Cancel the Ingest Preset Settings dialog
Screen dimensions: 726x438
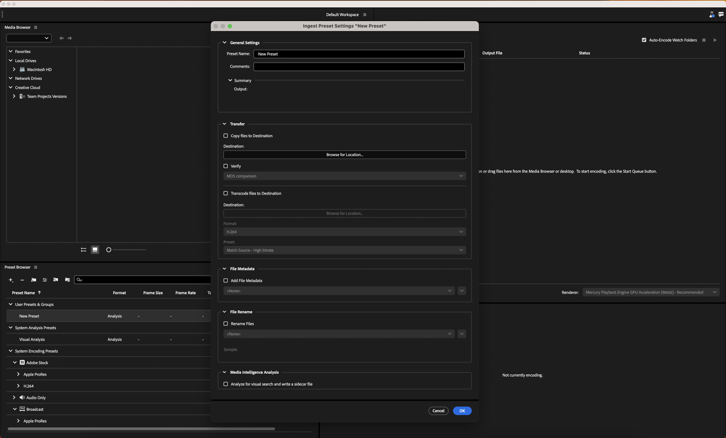click(438, 411)
